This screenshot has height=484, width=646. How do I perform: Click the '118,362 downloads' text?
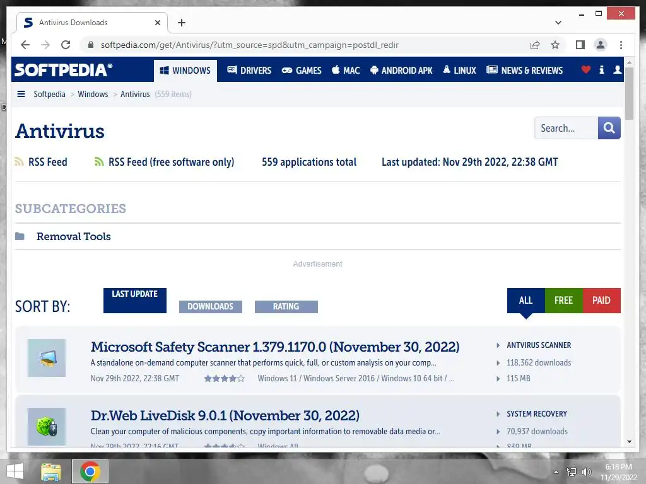(x=539, y=362)
